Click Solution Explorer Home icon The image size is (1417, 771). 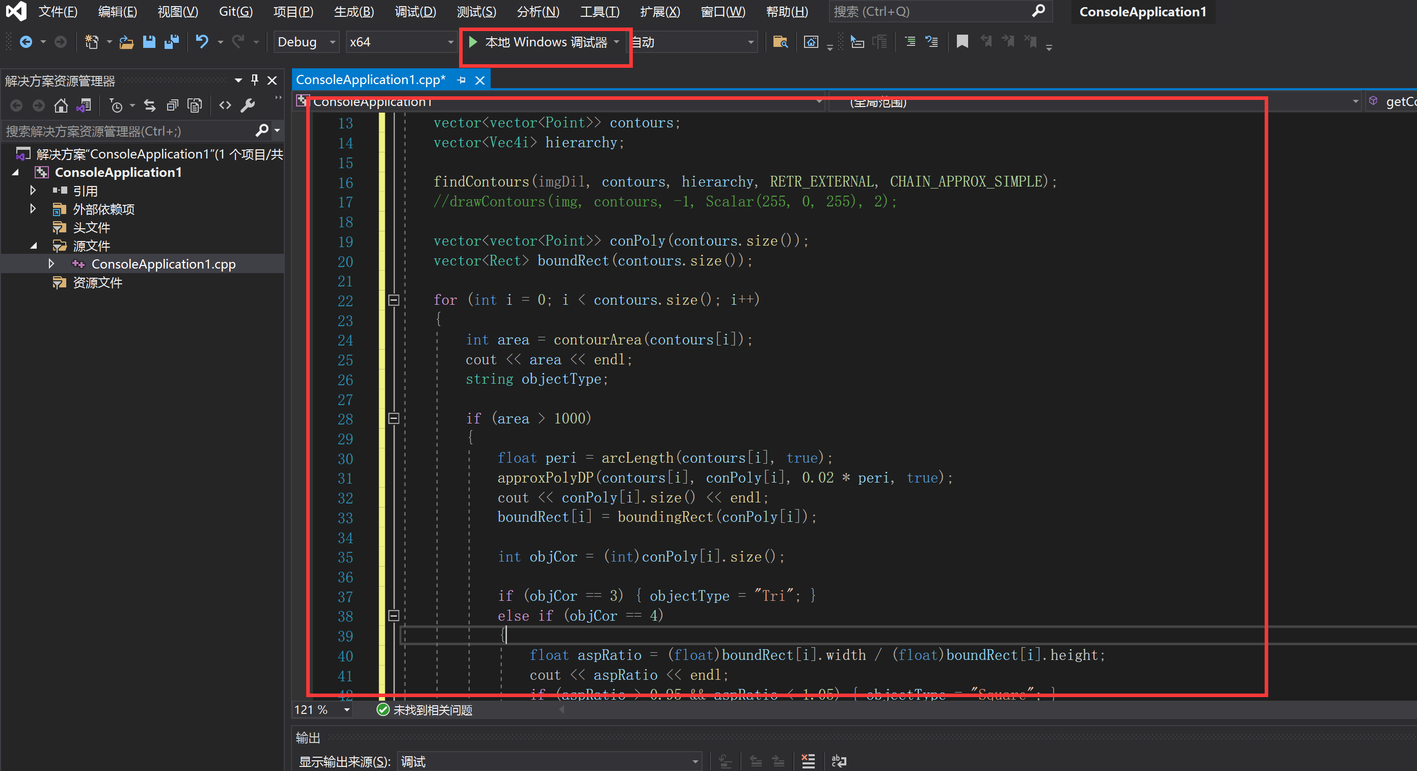point(61,105)
